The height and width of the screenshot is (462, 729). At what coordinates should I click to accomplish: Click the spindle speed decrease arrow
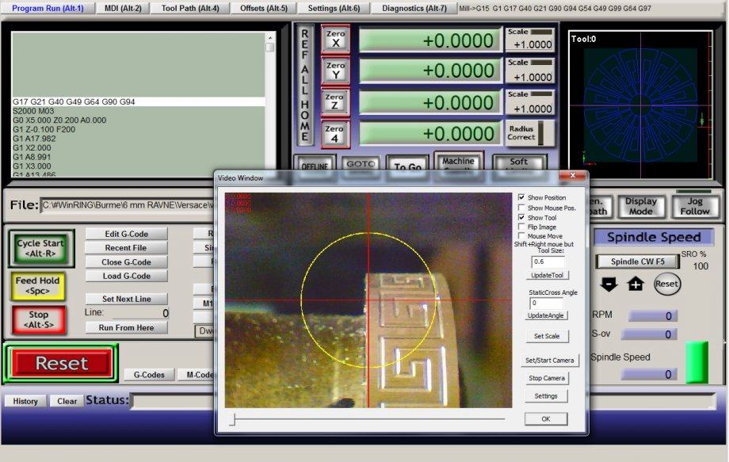609,284
